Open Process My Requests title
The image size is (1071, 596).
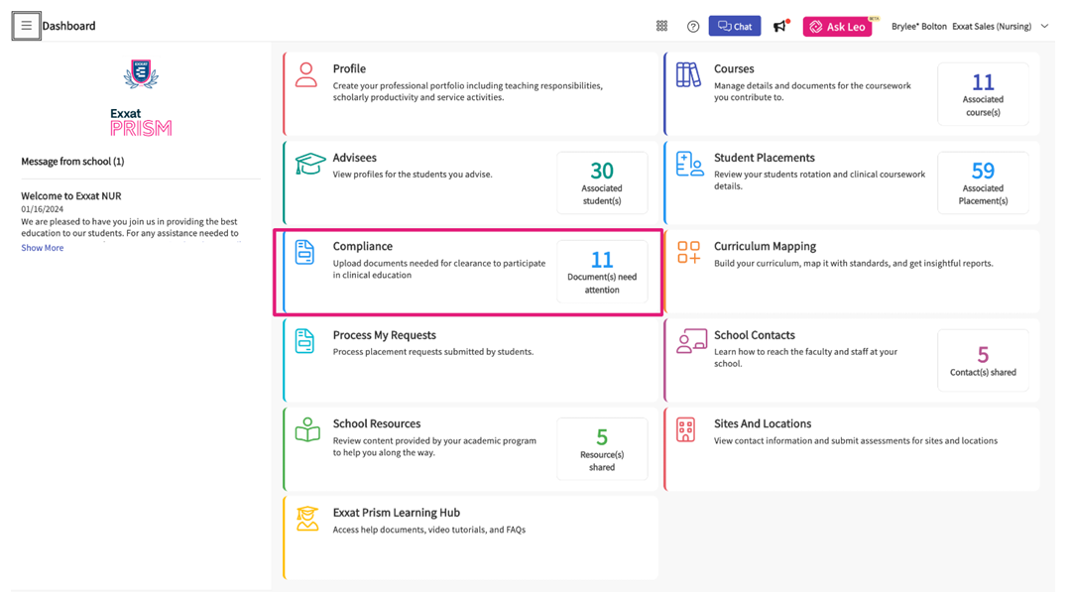point(385,335)
